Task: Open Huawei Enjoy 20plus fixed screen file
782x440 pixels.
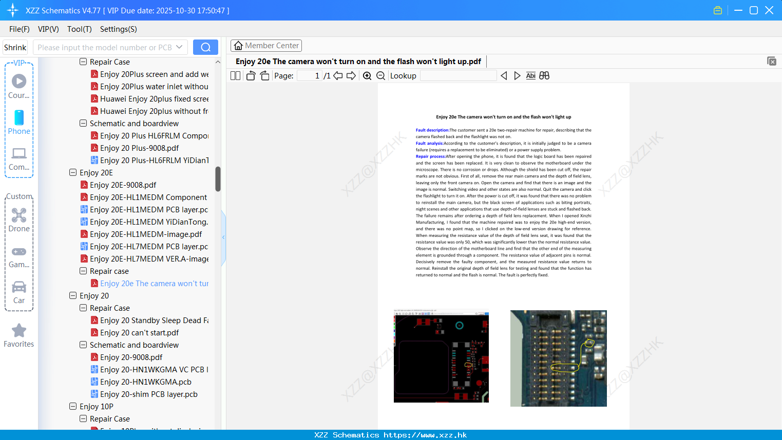Action: (154, 99)
